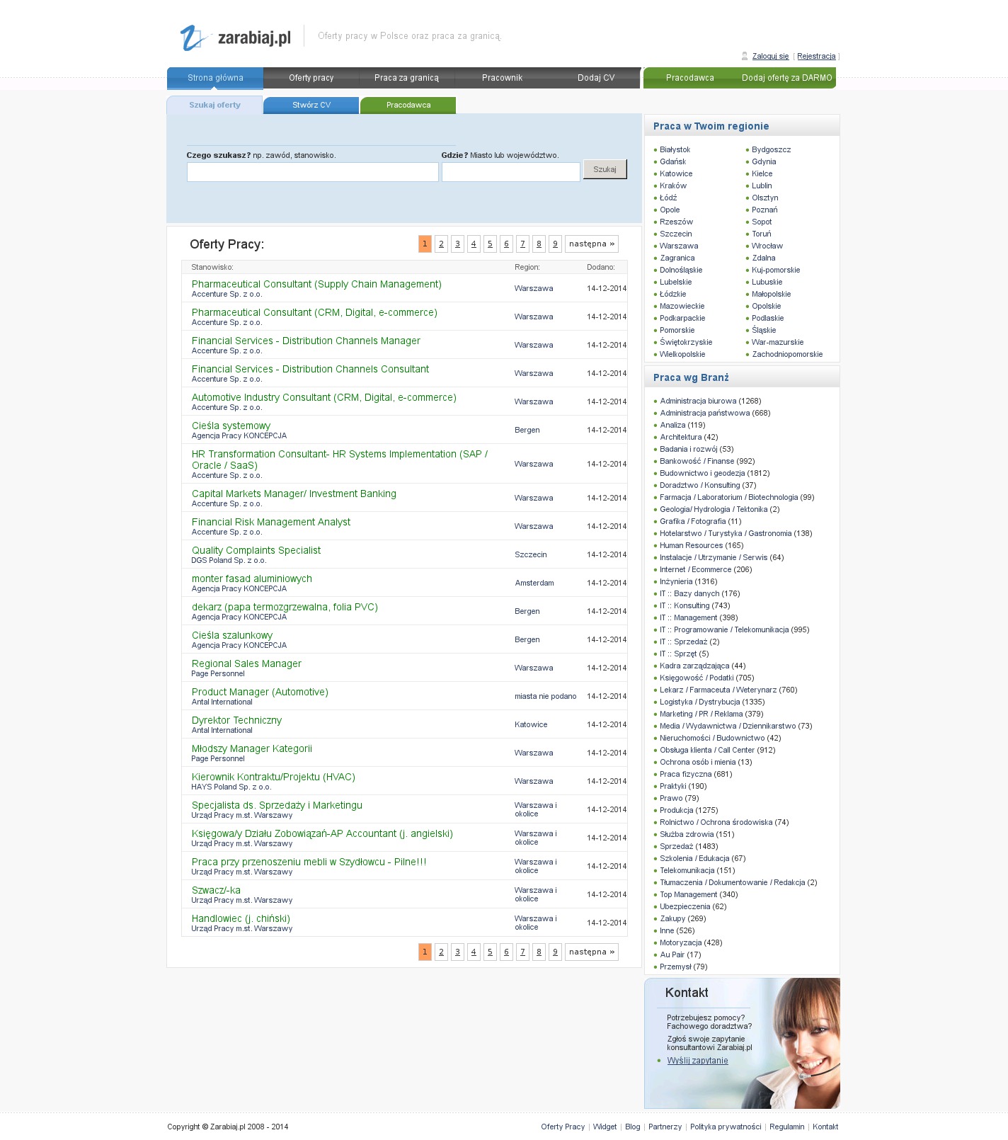1008x1140 pixels.
Task: Open Dodaj CV in the navigation bar
Action: [596, 78]
